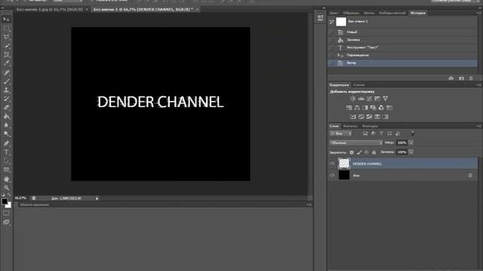Switch to the Channels tab
This screenshot has height=271, width=483.
click(350, 126)
